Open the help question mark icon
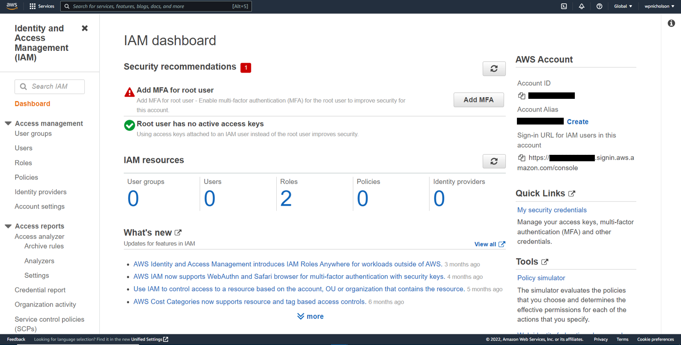The image size is (681, 345). click(599, 6)
